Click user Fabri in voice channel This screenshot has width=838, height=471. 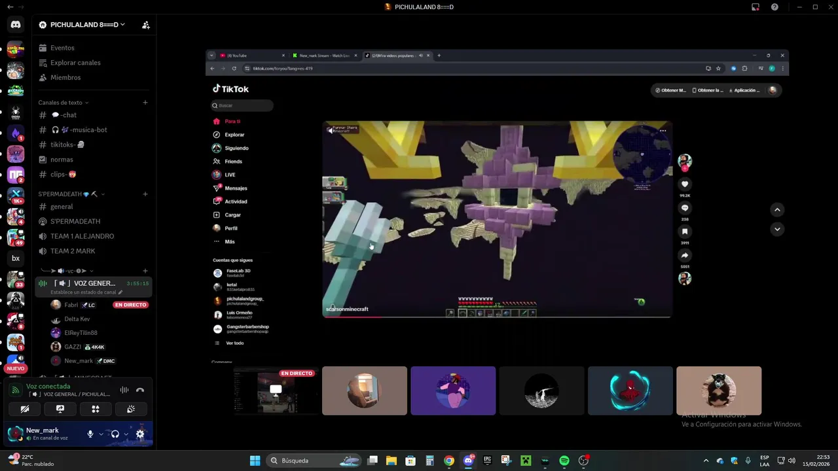pyautogui.click(x=72, y=305)
